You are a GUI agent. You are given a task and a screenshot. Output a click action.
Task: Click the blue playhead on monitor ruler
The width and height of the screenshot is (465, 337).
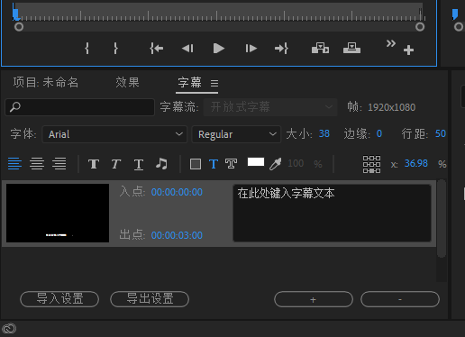click(15, 14)
